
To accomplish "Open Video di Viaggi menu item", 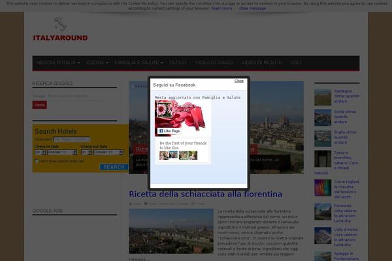I will point(214,63).
